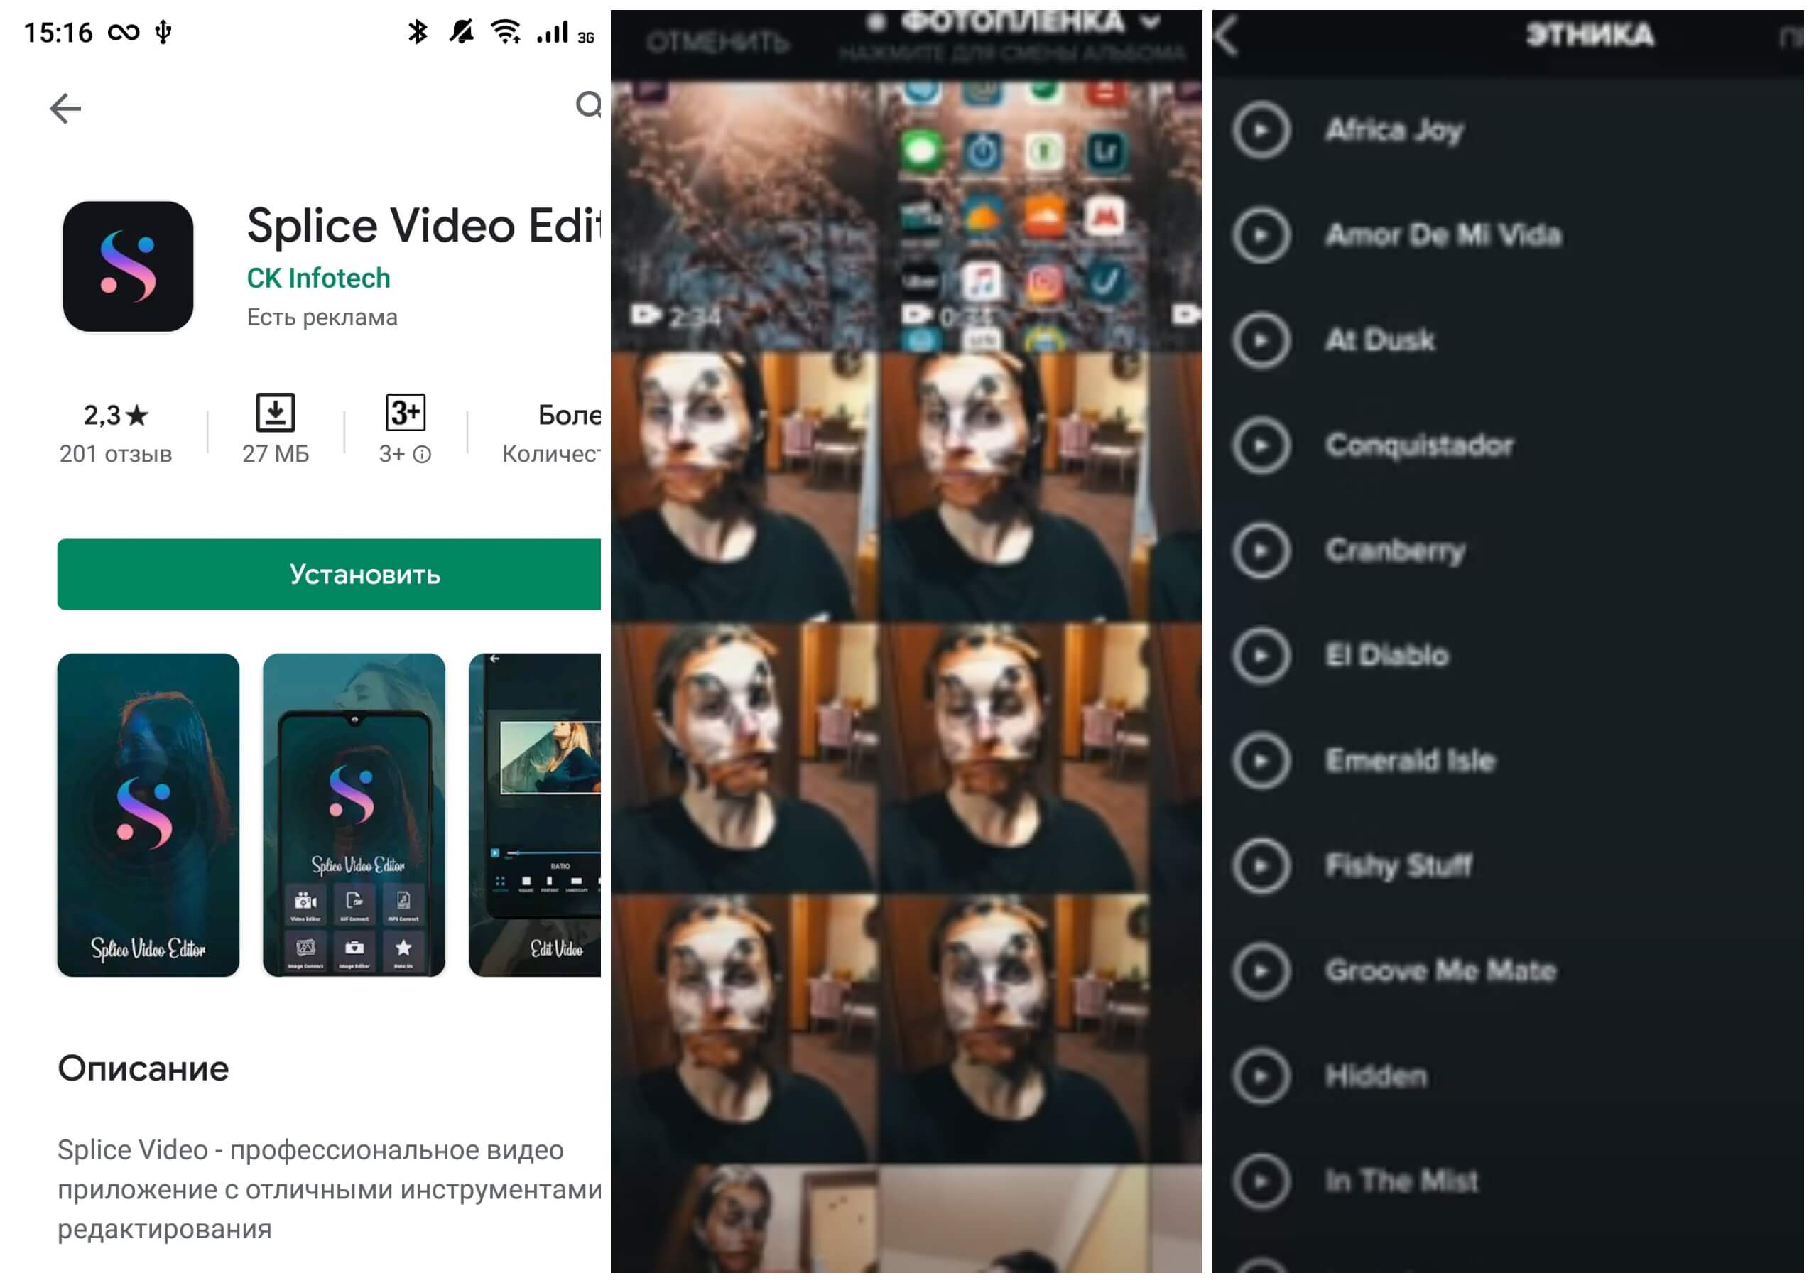Select the Fishy Stuff song title

[x=1398, y=866]
